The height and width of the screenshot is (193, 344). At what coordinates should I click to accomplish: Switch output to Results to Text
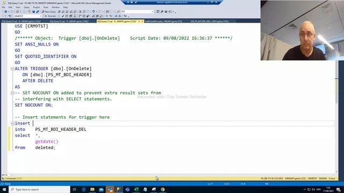coord(93,16)
